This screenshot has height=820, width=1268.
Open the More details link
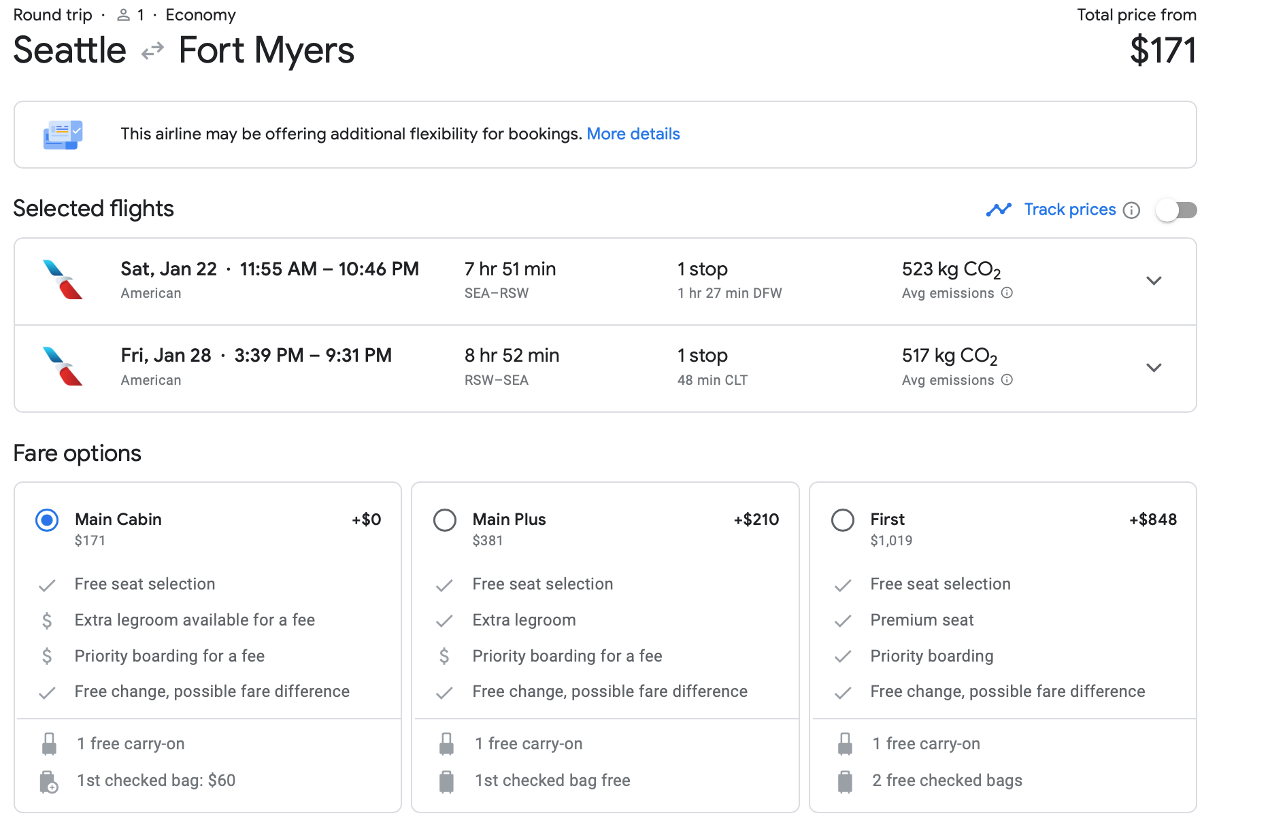click(633, 134)
